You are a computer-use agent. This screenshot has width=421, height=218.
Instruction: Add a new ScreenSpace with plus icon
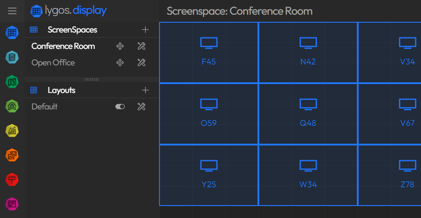pos(145,29)
